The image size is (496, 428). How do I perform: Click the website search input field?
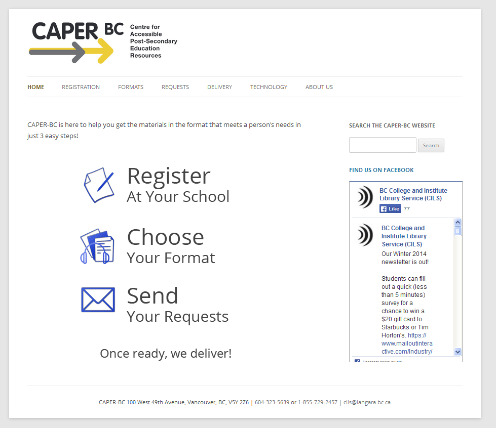pos(383,145)
